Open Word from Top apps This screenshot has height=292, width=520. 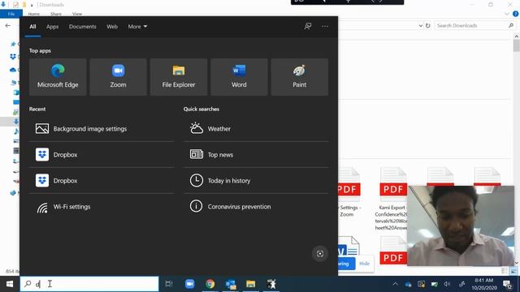click(239, 77)
